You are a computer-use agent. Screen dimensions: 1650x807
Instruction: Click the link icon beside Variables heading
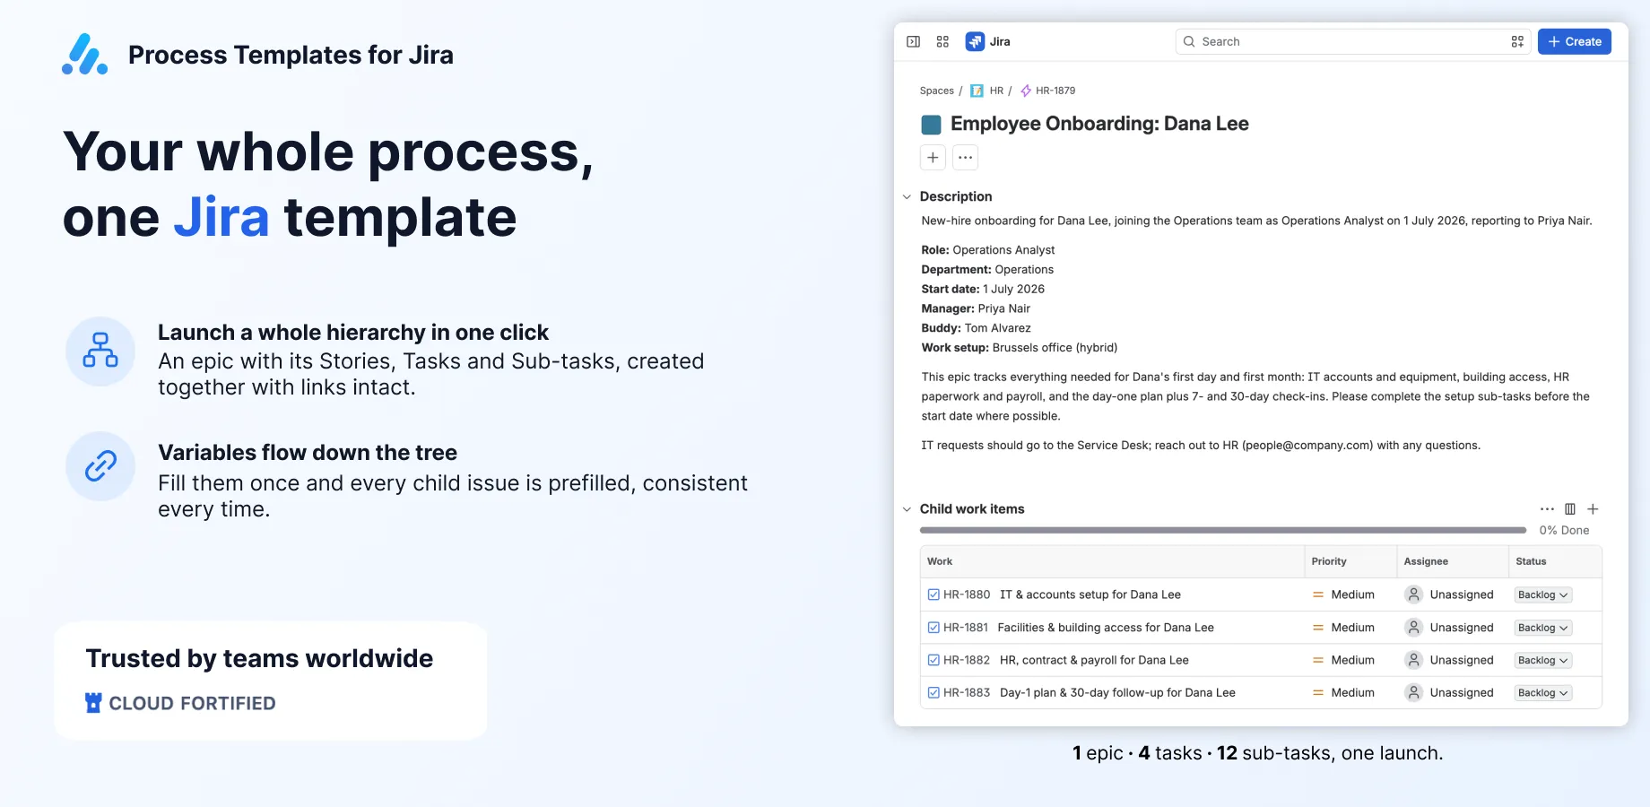[100, 466]
